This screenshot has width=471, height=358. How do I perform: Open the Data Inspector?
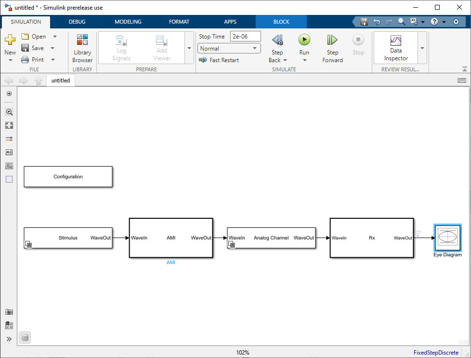(395, 48)
